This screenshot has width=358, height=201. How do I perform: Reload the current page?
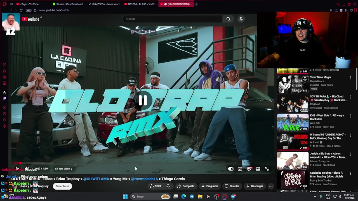click(21, 10)
